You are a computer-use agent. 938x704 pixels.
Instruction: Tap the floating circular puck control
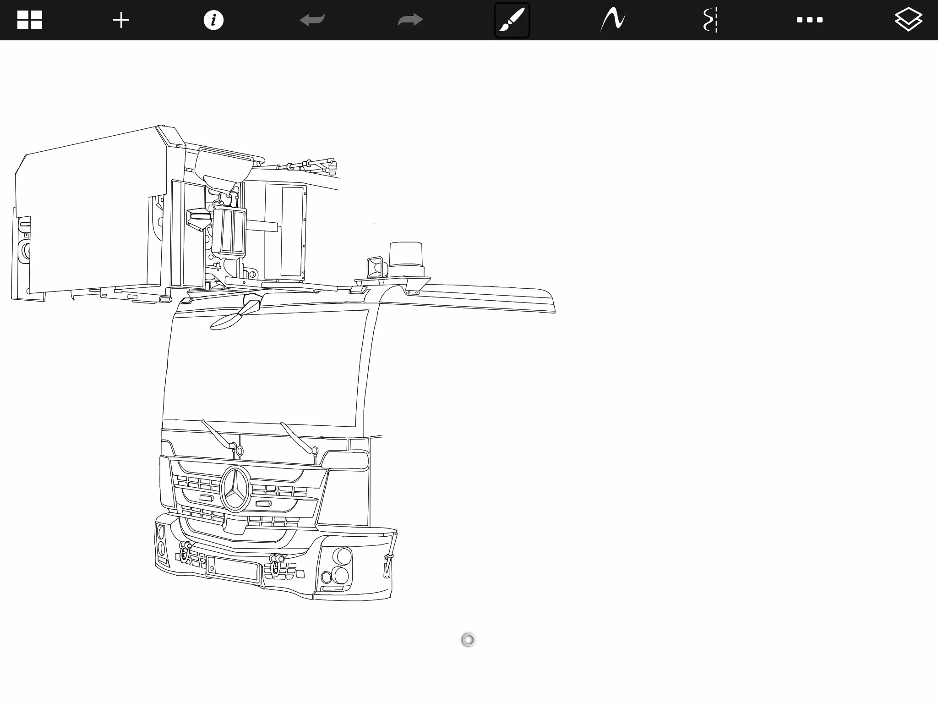pyautogui.click(x=468, y=640)
